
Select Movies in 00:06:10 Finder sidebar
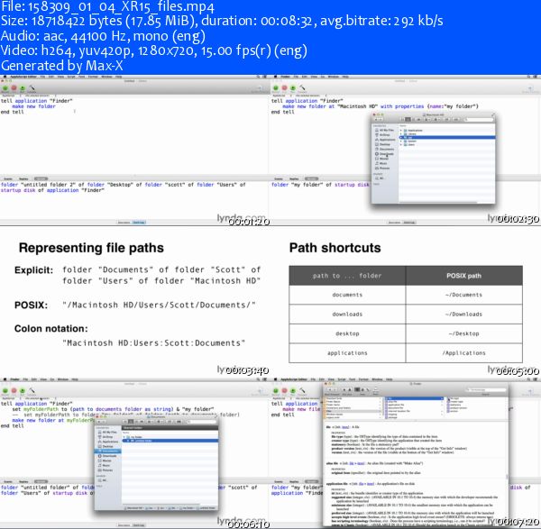click(105, 461)
